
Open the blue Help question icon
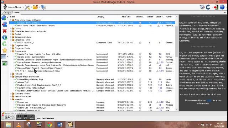pos(222,7)
